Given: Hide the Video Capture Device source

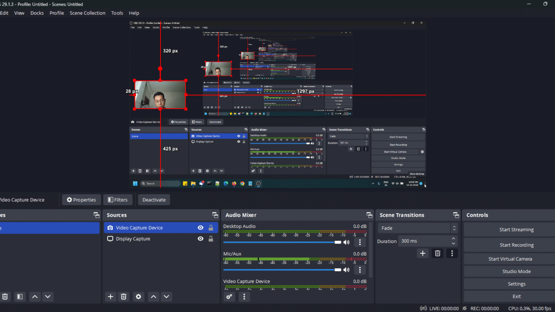Looking at the screenshot, I should 200,228.
